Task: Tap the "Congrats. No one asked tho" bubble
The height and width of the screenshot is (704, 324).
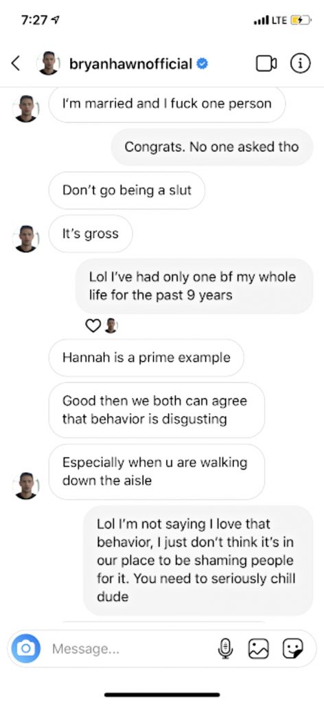Action: tap(211, 147)
